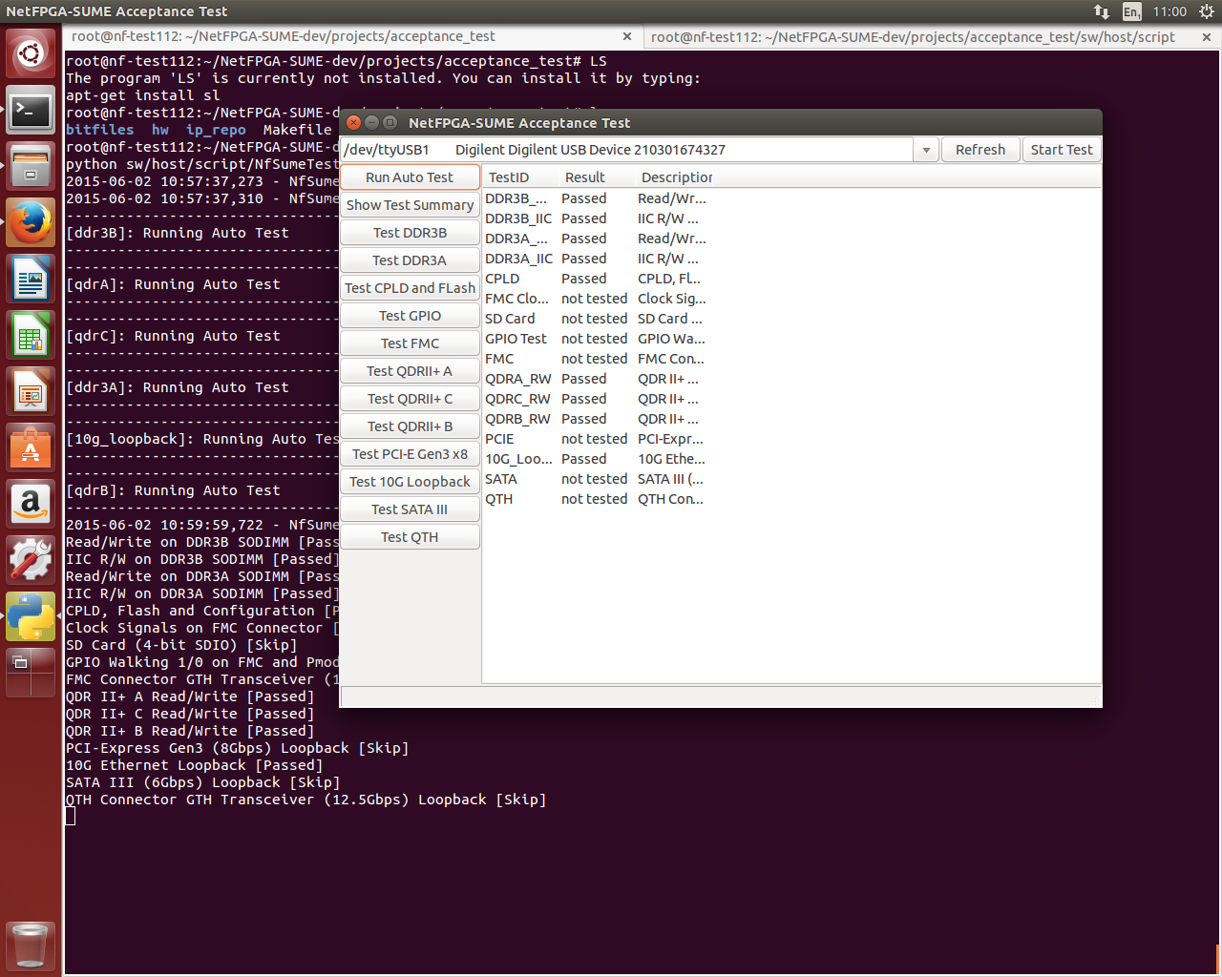1222x977 pixels.
Task: Open LibreOffice Impress presentation icon
Action: (x=31, y=392)
